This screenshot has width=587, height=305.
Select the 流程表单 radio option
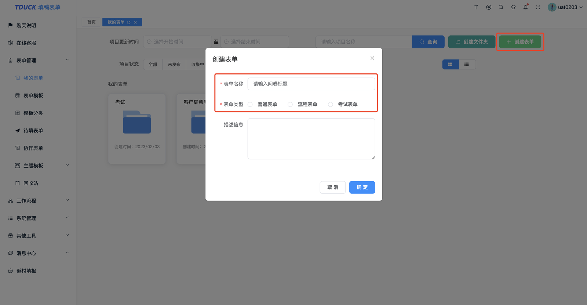coord(303,104)
